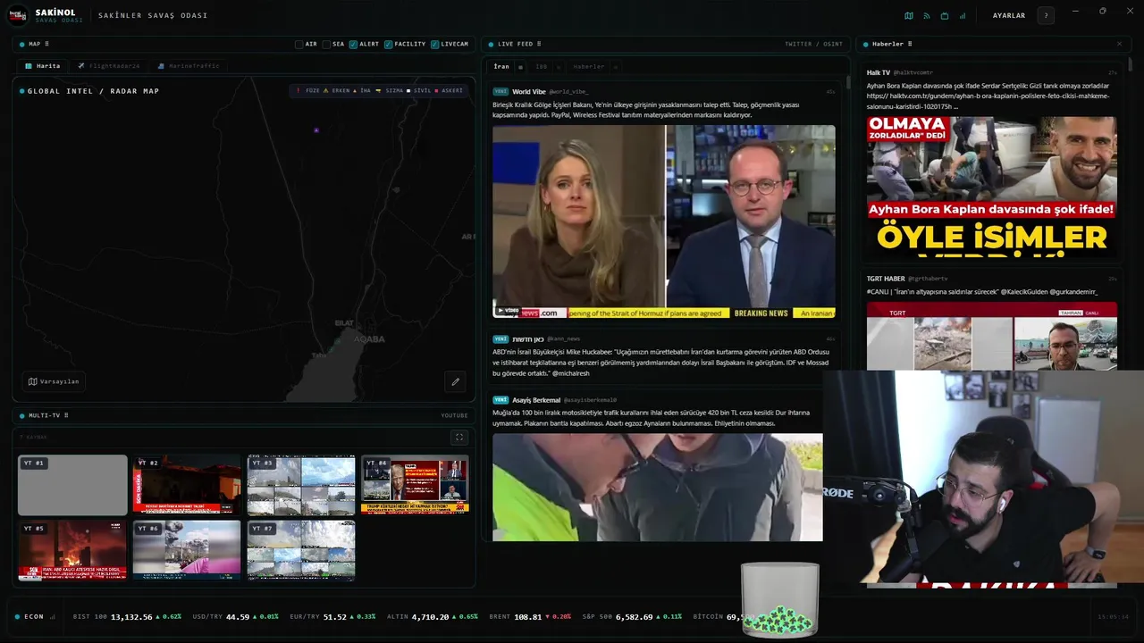Click the USD/TRY ticker value
The height and width of the screenshot is (643, 1144).
(x=238, y=616)
